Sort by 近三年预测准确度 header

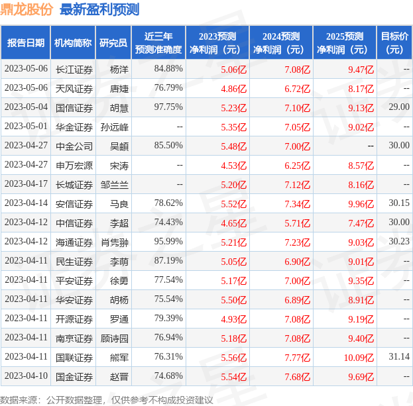pos(158,42)
